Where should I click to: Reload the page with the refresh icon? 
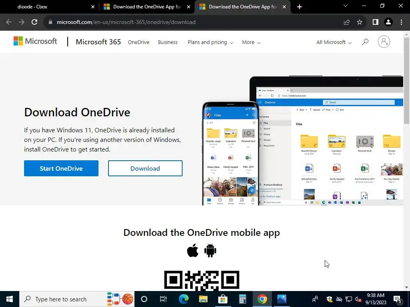pos(34,22)
